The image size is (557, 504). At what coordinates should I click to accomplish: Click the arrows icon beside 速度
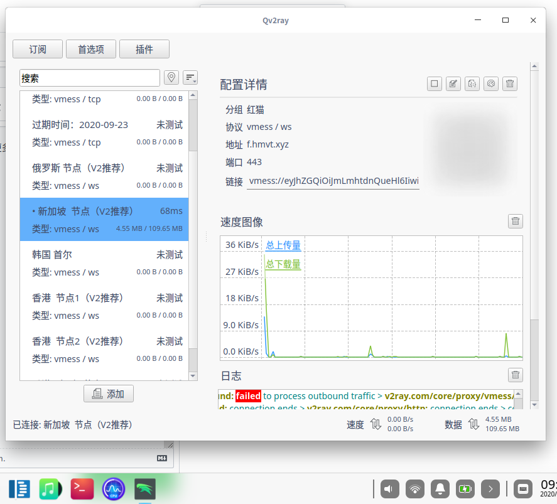click(x=376, y=424)
